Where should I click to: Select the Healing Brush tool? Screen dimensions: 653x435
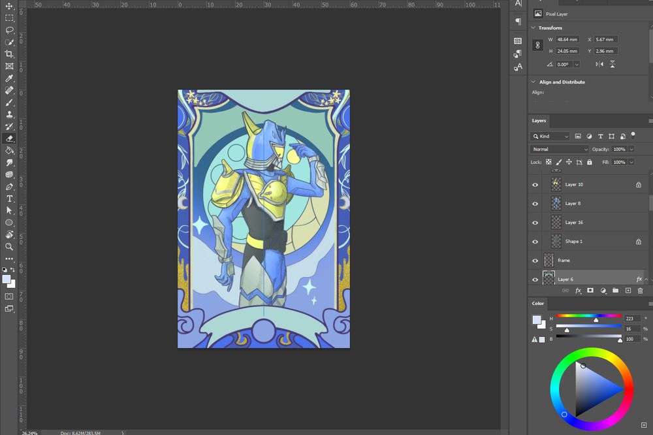(x=9, y=90)
